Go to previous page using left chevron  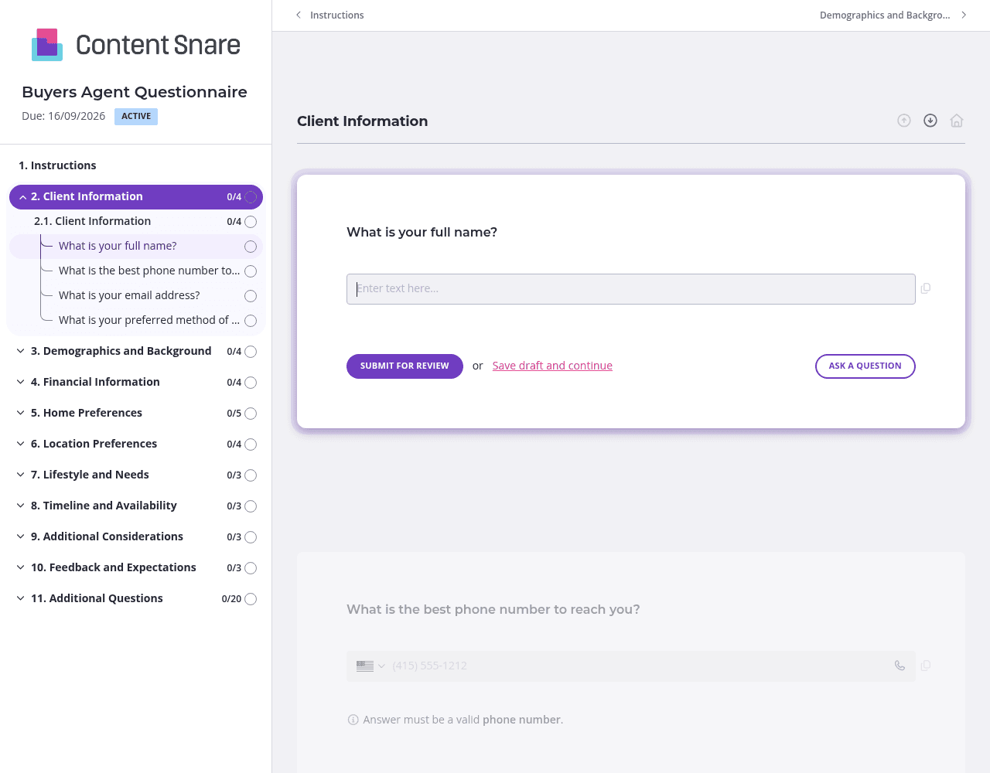(299, 15)
